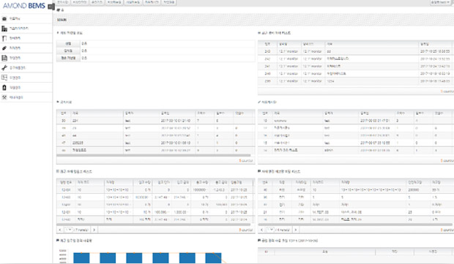Toggle the sidebar collapse icon beside logo
Image resolution: width=454 pixels, height=264 pixels.
coord(51,6)
